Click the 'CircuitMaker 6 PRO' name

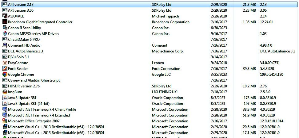pyautogui.click(x=24, y=40)
